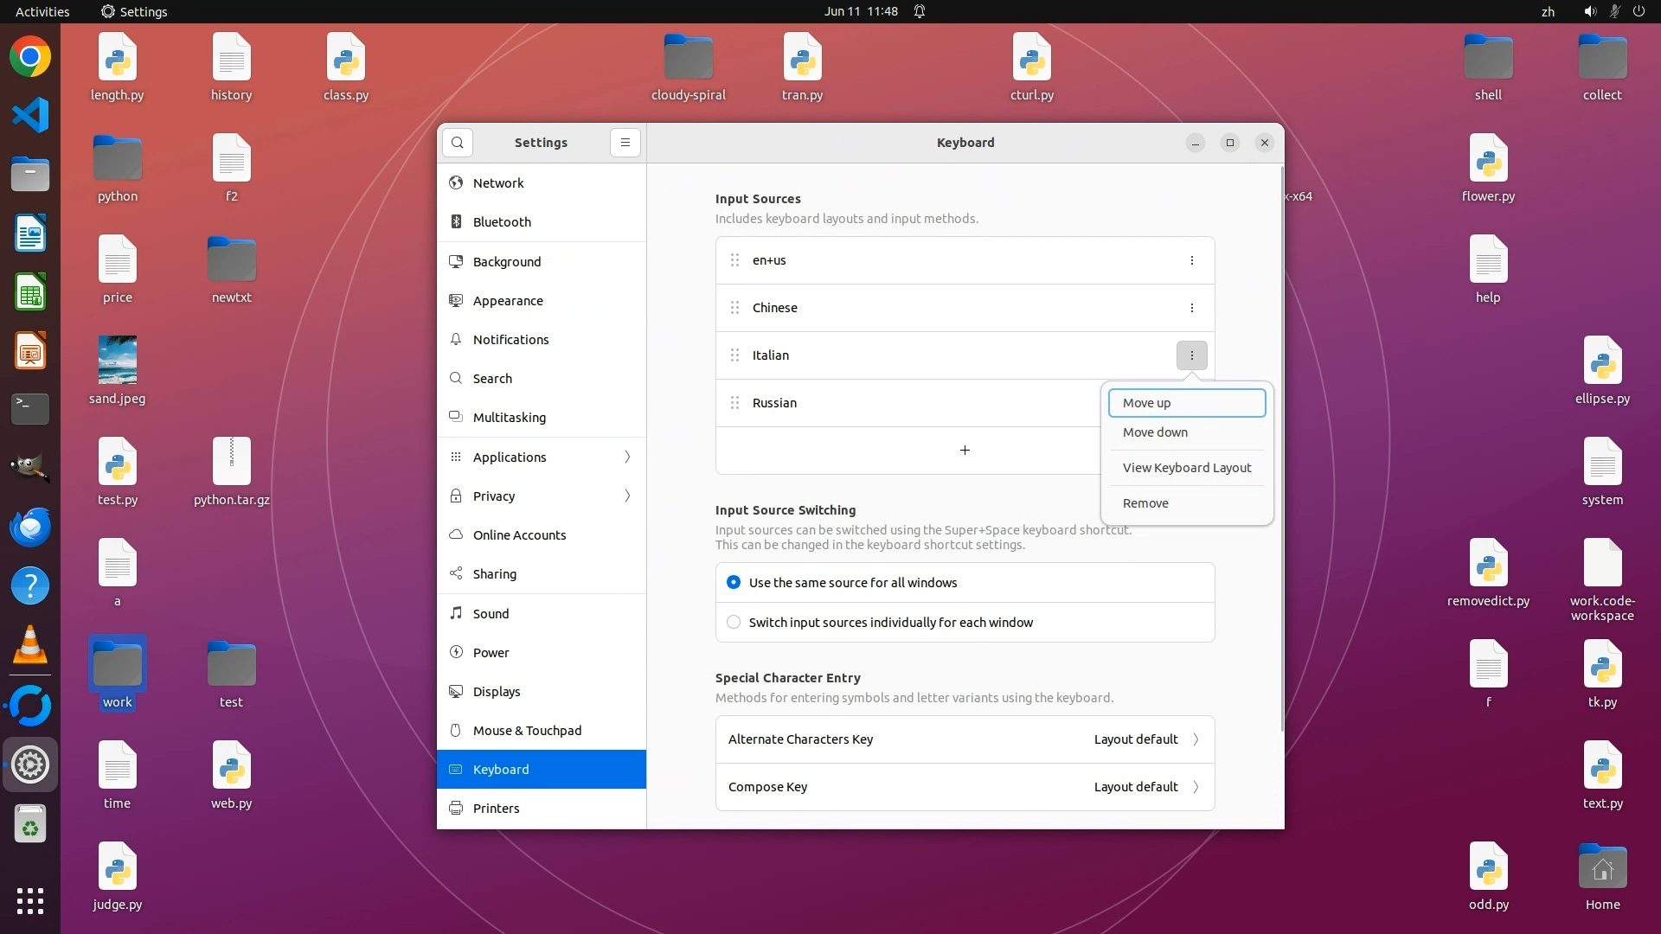Click the Keyboard panel vertical scrollbar
1661x934 pixels.
coord(1281,450)
